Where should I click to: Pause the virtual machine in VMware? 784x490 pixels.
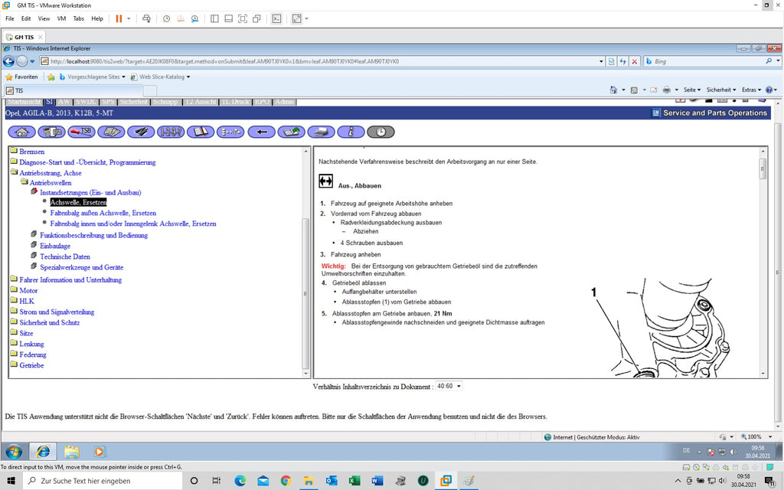pos(119,18)
